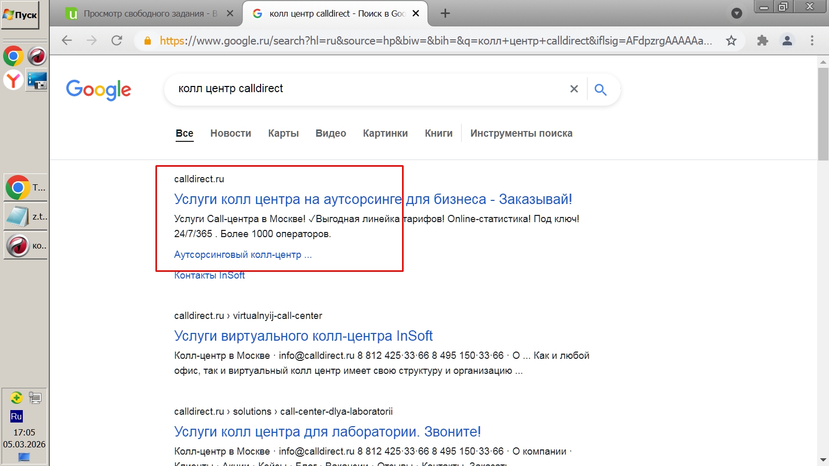Submit search with the magnifier icon
829x466 pixels.
(x=601, y=90)
